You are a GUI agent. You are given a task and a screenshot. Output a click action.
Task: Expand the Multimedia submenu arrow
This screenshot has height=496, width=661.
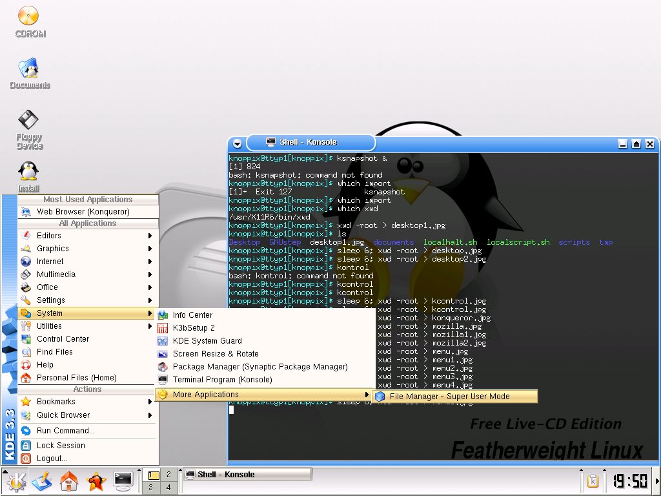pyautogui.click(x=150, y=274)
